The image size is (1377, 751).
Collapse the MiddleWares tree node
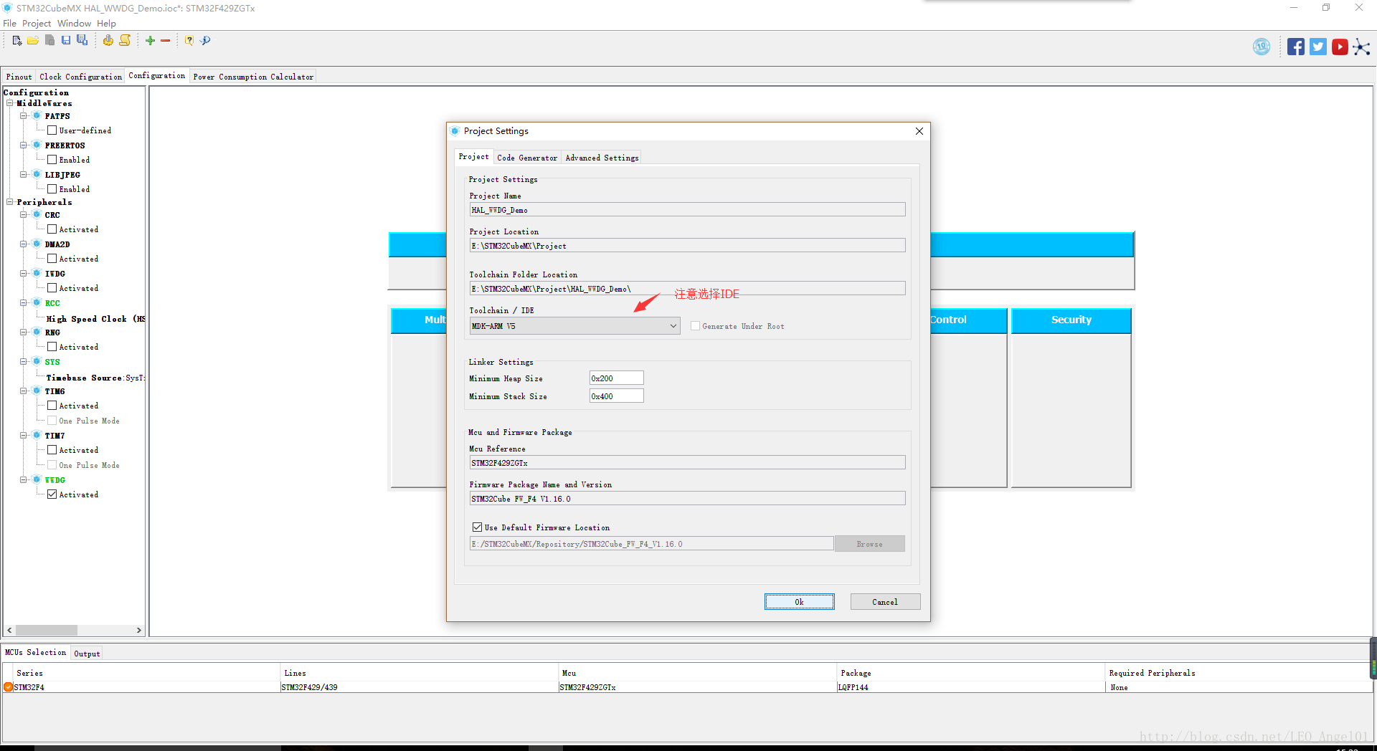[10, 103]
